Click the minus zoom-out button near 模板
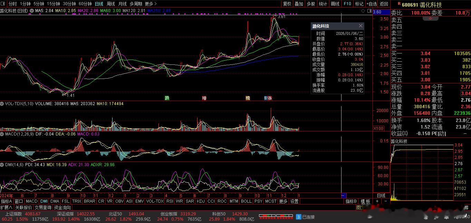Screen dimensions: 471x223 pyautogui.click(x=386, y=201)
